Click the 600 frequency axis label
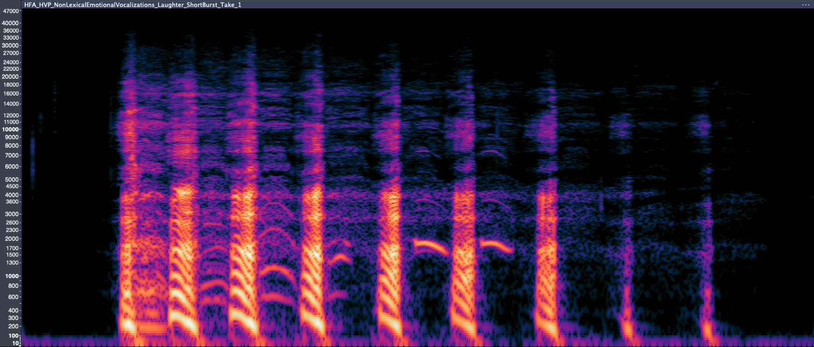This screenshot has width=814, height=347. coord(14,297)
